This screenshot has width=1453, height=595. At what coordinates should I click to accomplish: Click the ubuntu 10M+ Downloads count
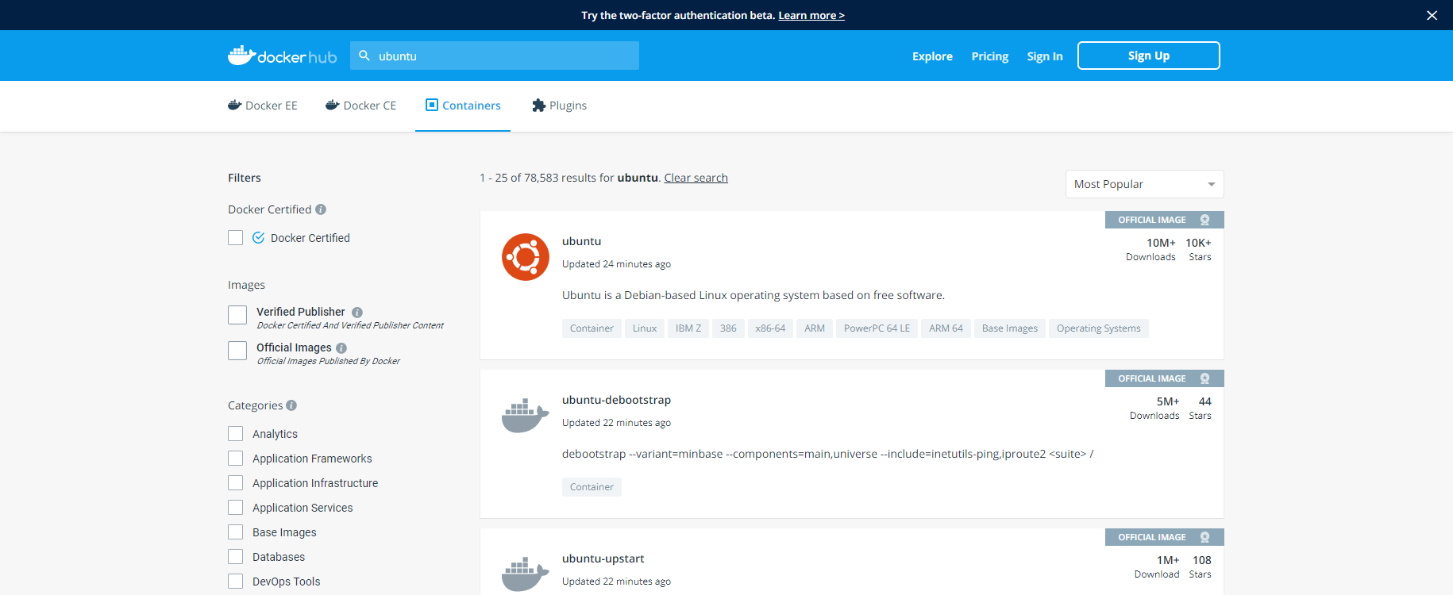1151,249
